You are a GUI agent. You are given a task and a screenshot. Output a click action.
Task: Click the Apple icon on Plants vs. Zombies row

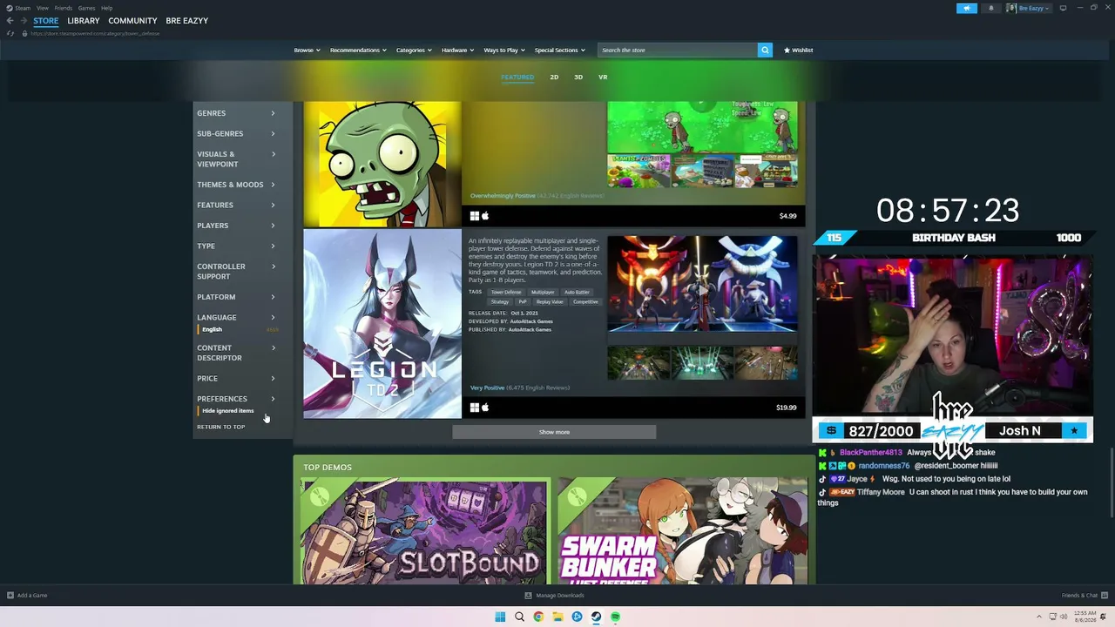[485, 216]
